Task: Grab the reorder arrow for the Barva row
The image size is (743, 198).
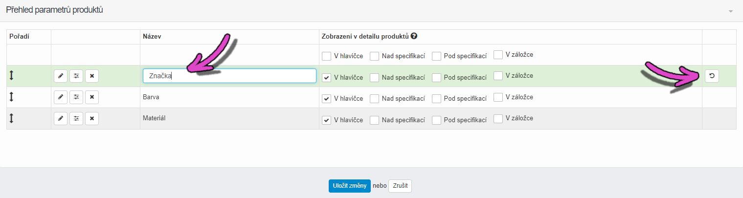Action: [x=11, y=97]
